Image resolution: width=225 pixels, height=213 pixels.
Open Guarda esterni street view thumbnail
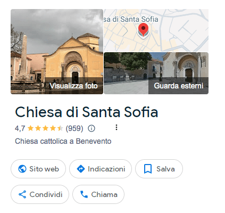pos(156,73)
